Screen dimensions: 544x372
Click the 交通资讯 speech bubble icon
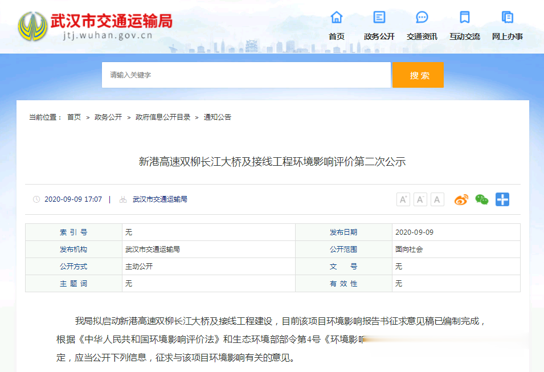coord(422,18)
